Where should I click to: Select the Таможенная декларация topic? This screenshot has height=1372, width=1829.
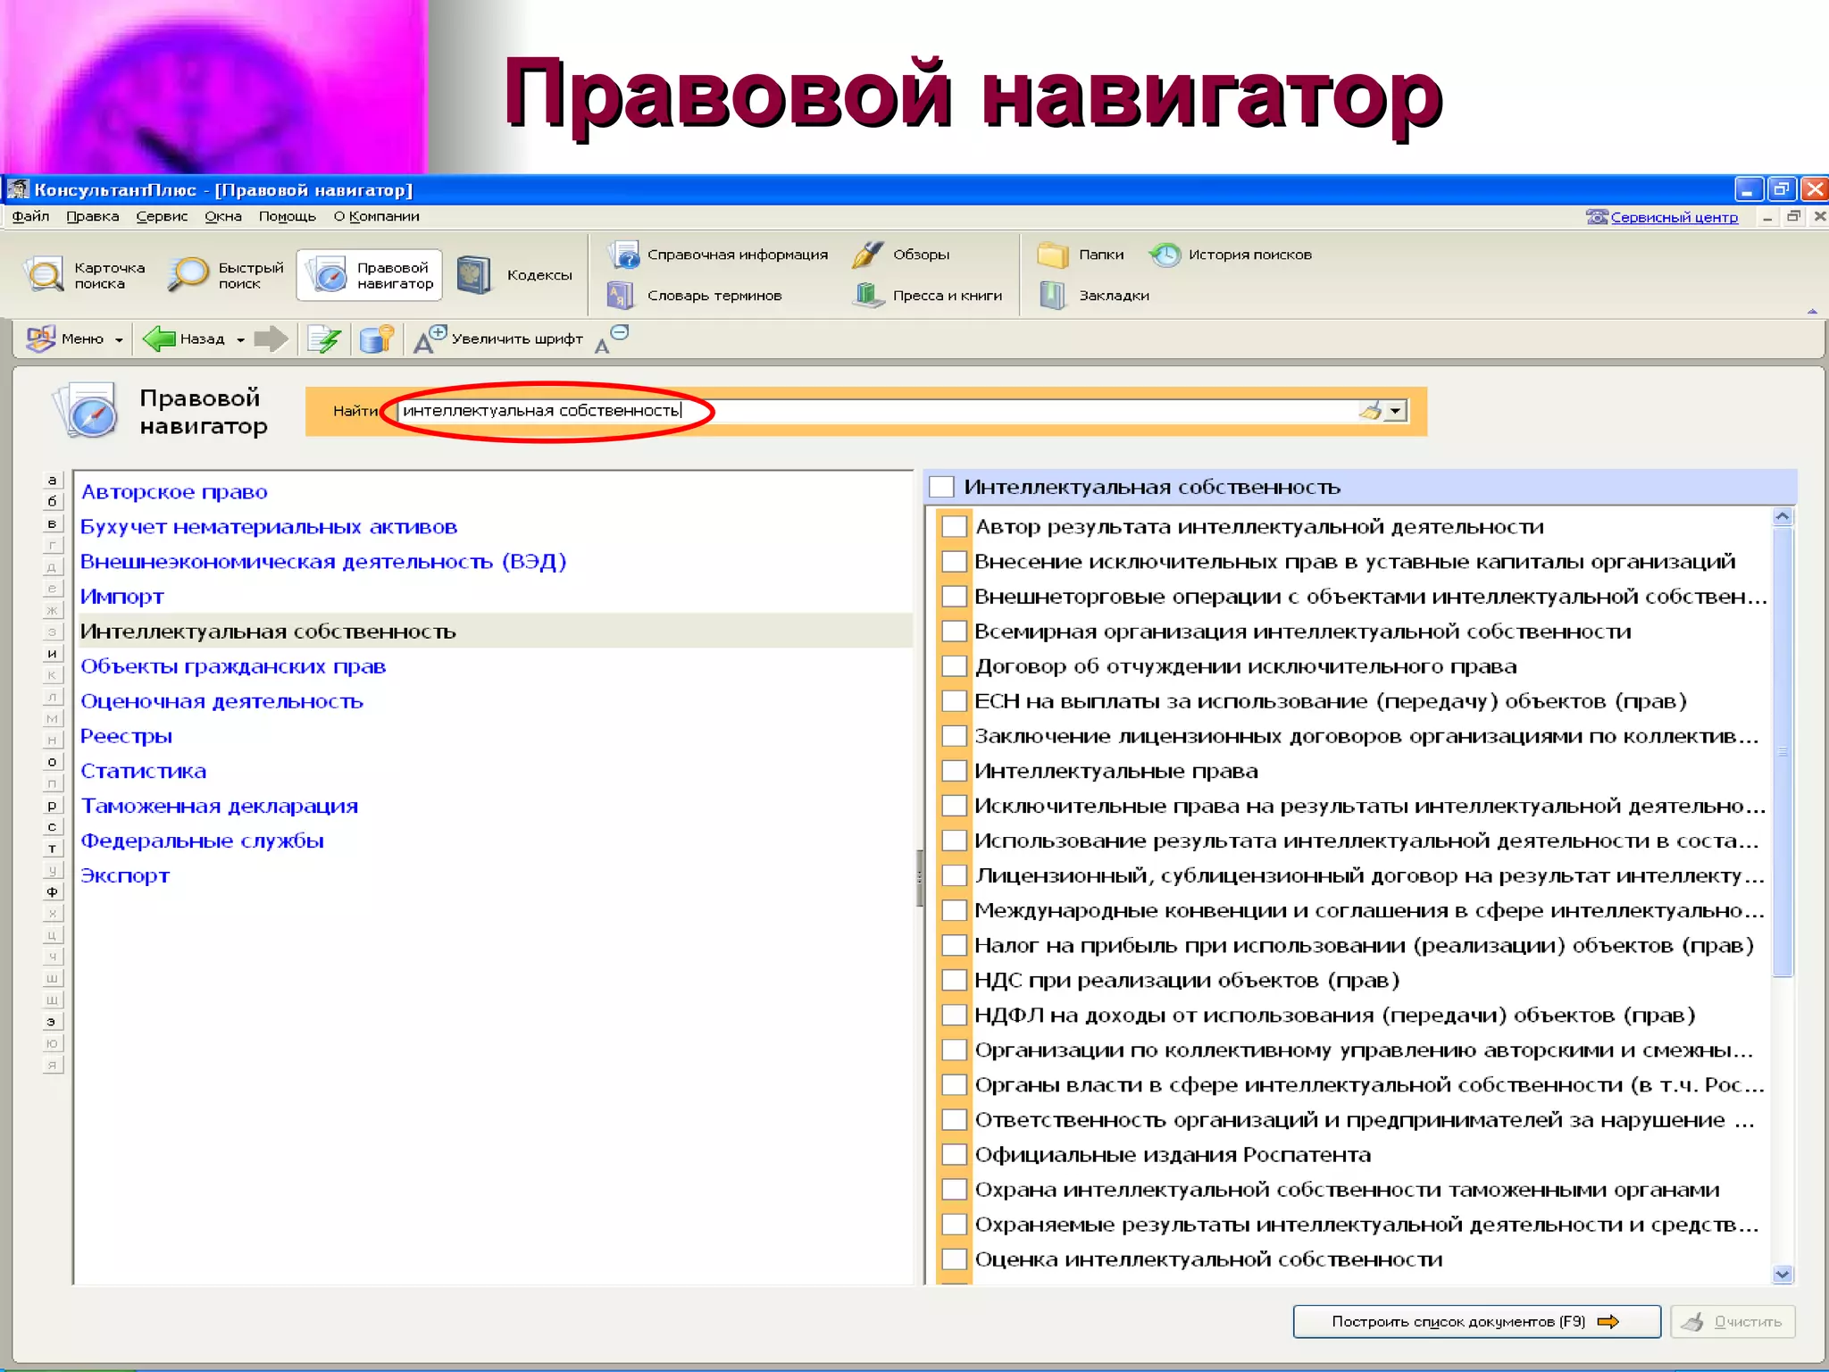tap(220, 806)
